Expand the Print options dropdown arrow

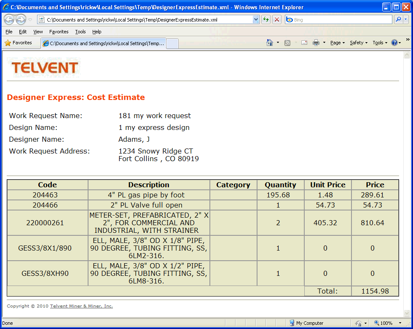(324, 43)
